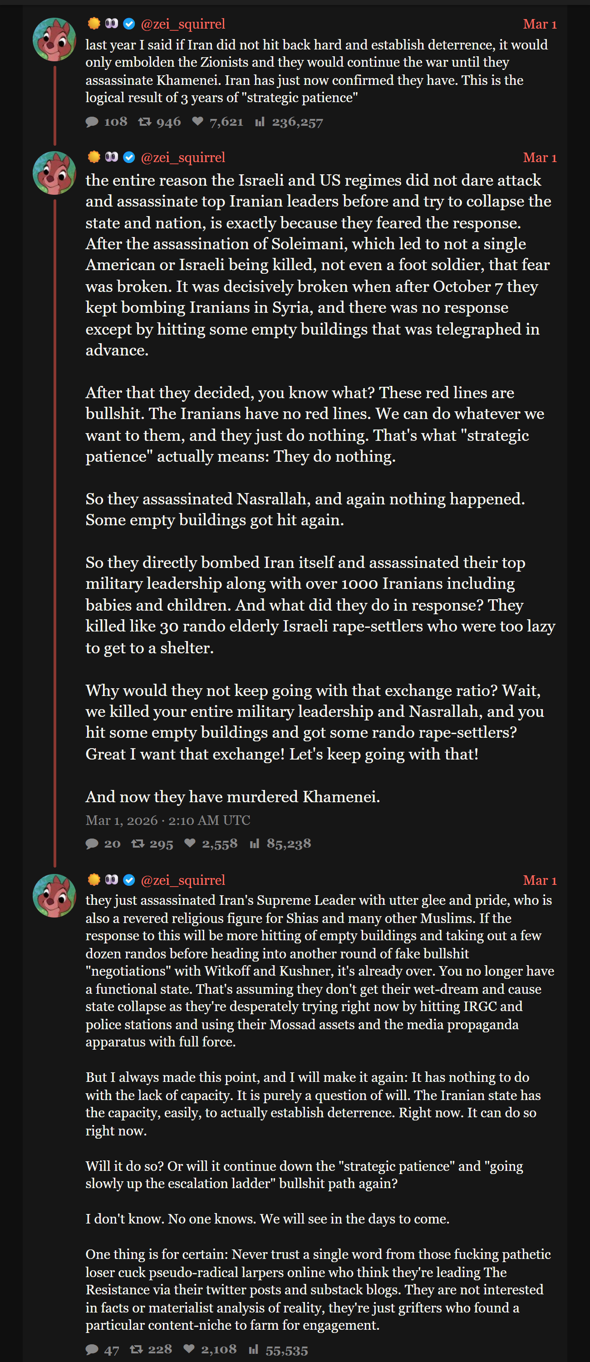Click the retweet icon with 228 count

click(137, 1349)
